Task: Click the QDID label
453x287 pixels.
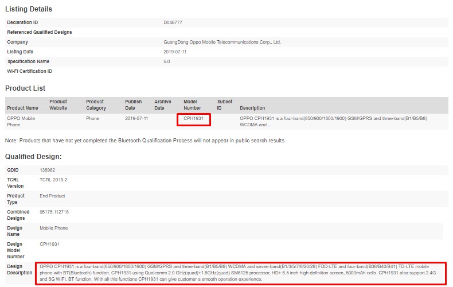Action: (13, 170)
